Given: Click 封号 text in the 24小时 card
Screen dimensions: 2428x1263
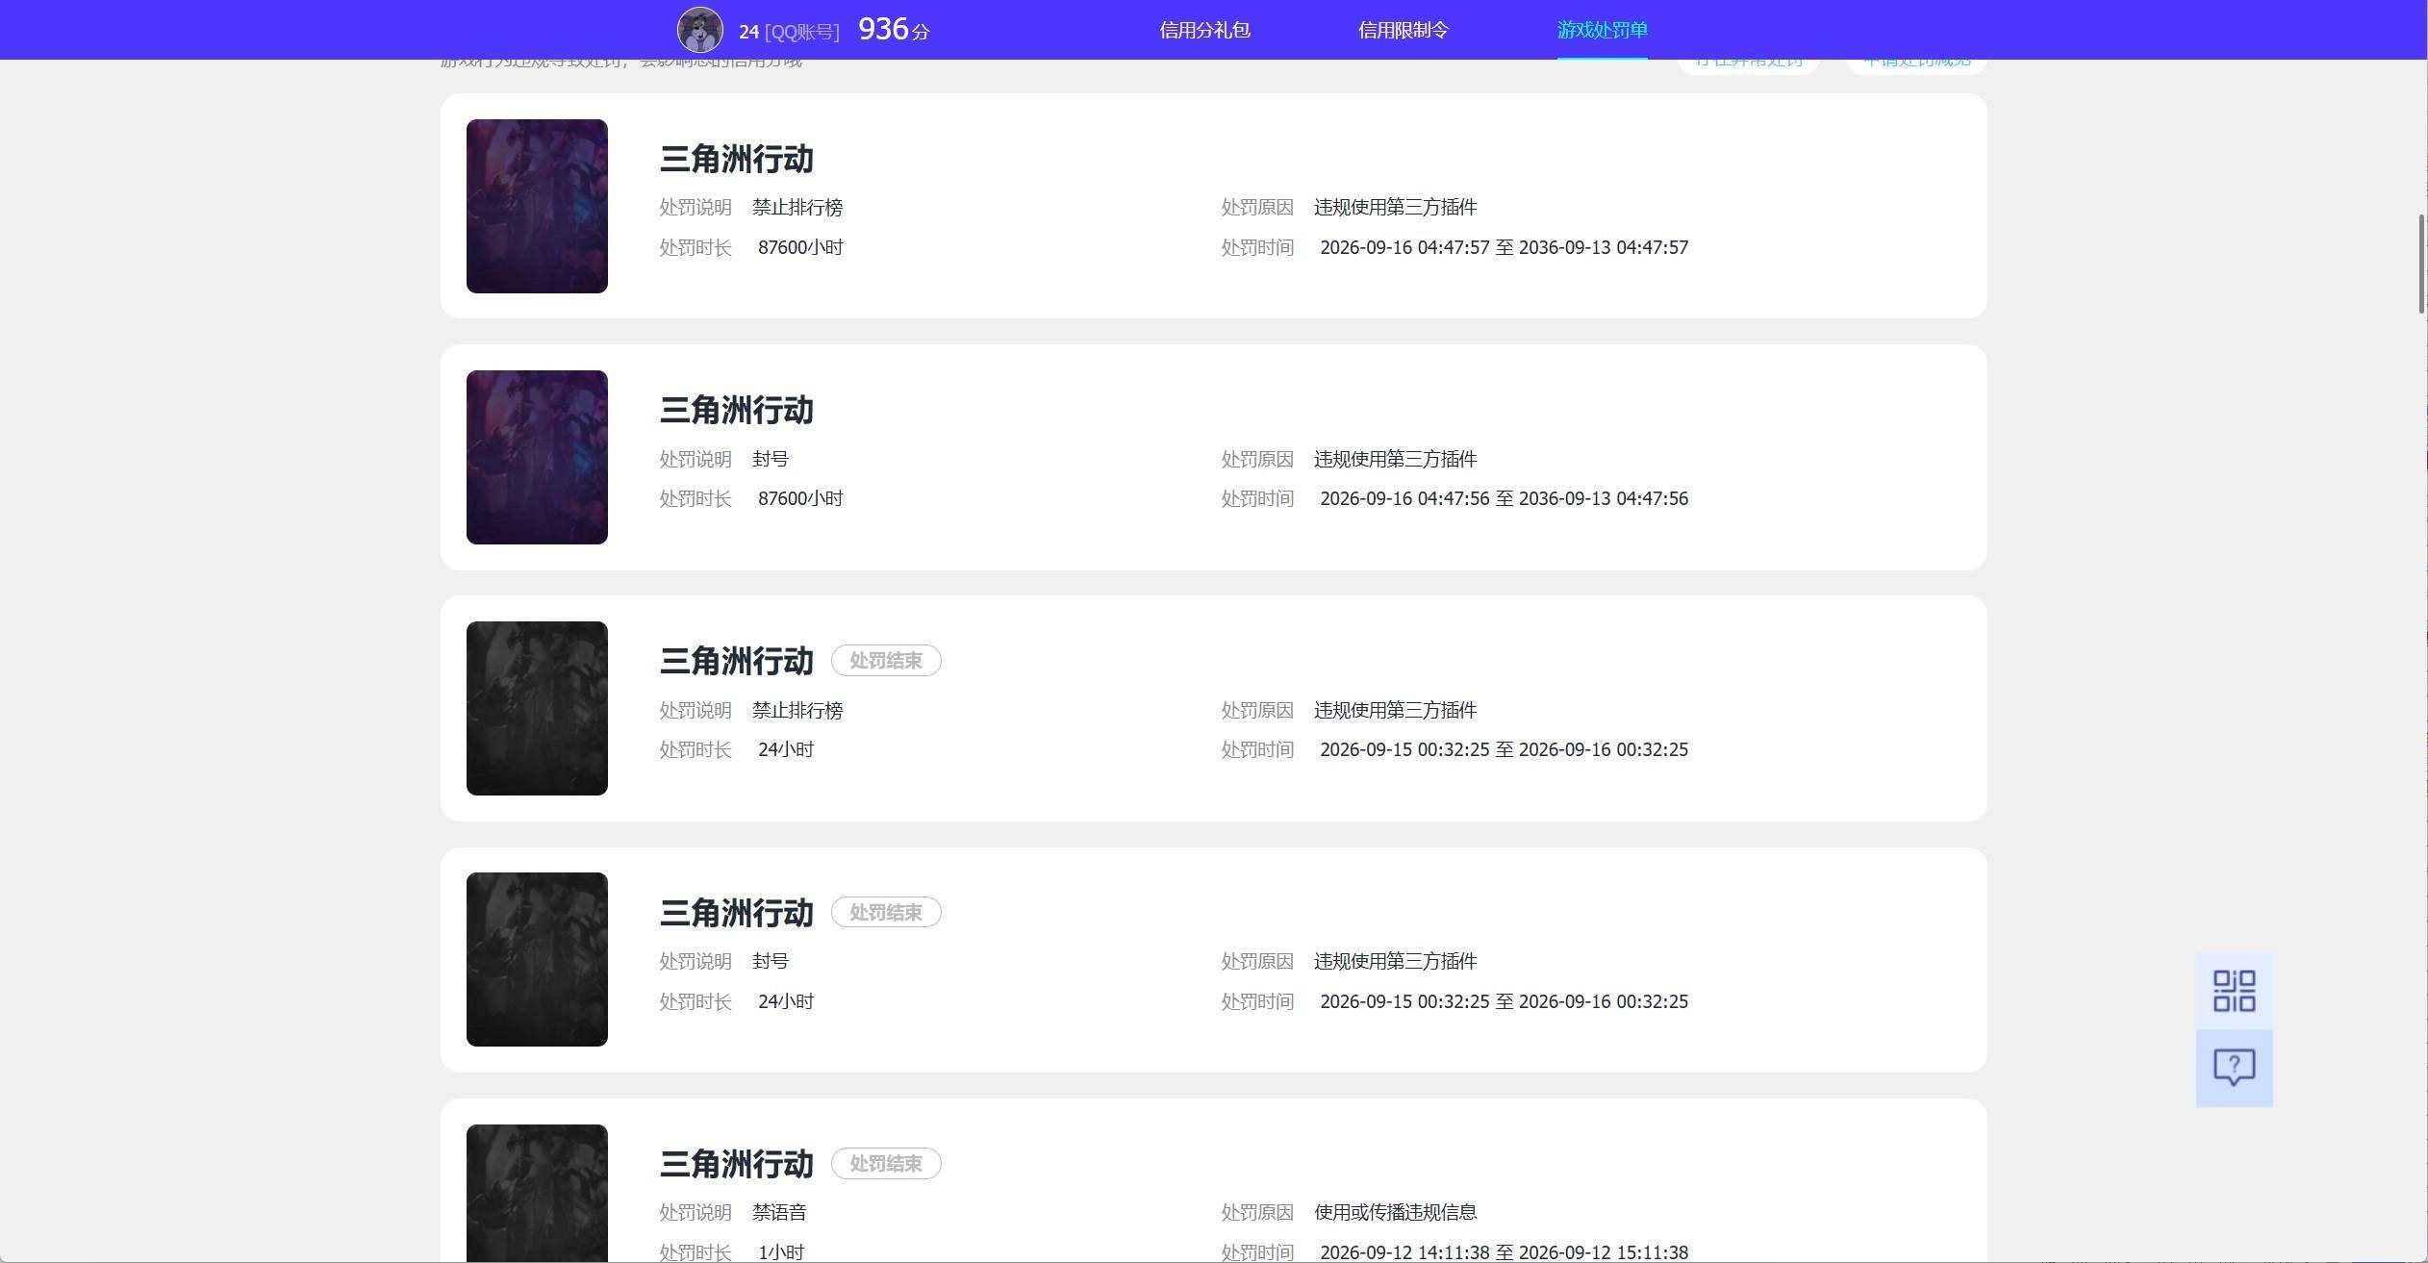Looking at the screenshot, I should (771, 961).
